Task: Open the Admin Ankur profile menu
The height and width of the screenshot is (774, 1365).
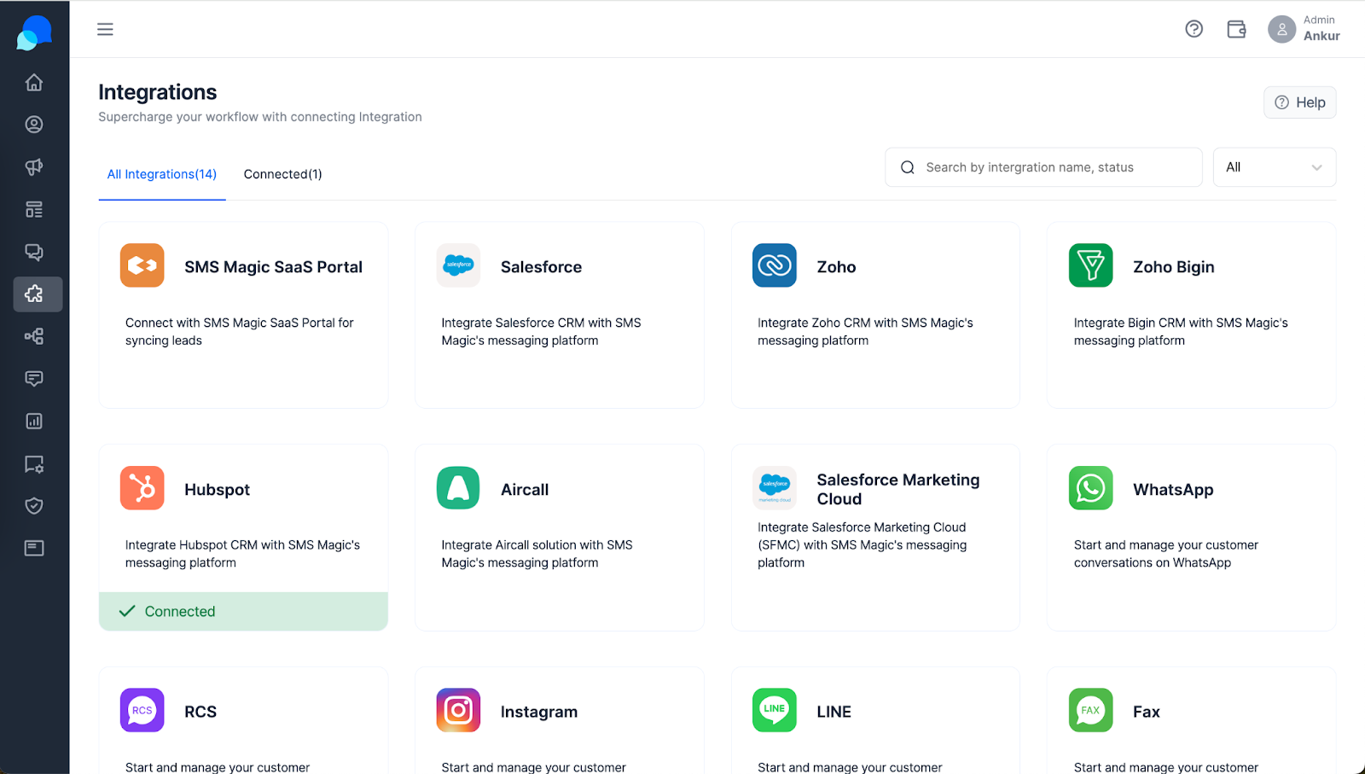Action: [x=1304, y=29]
